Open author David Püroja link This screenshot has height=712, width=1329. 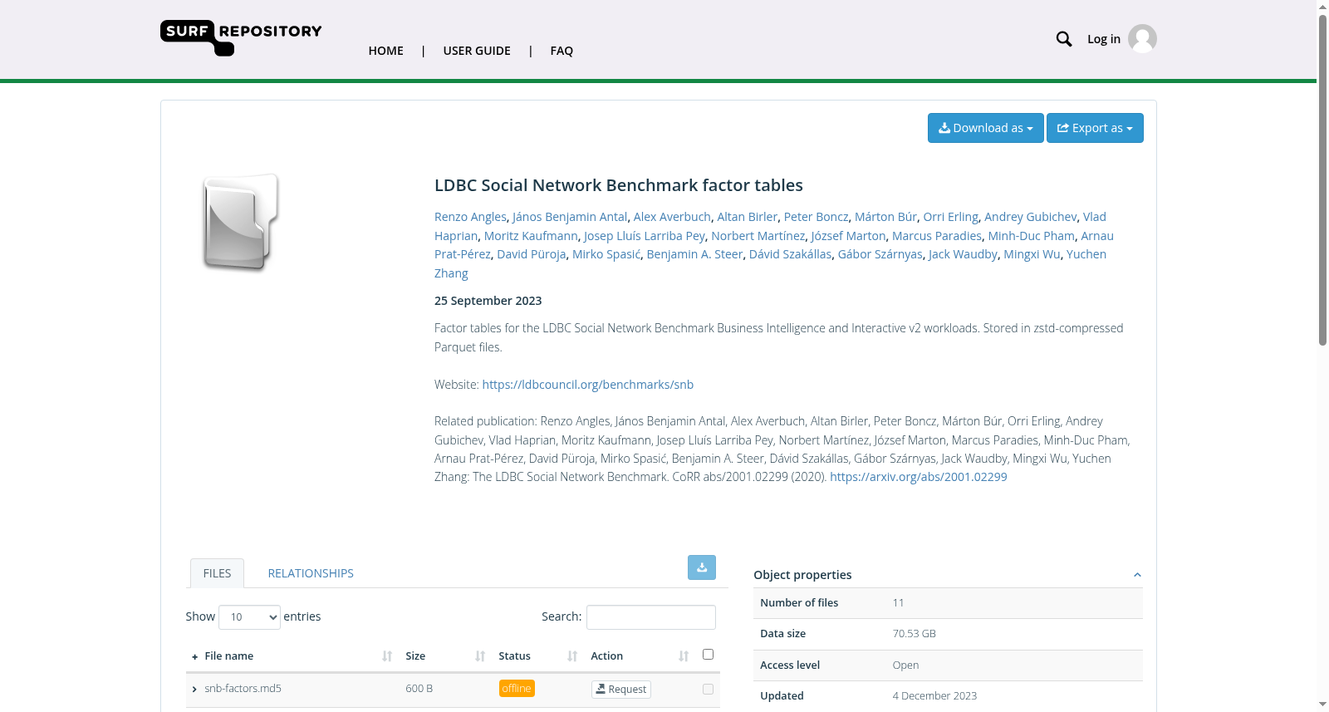click(532, 254)
